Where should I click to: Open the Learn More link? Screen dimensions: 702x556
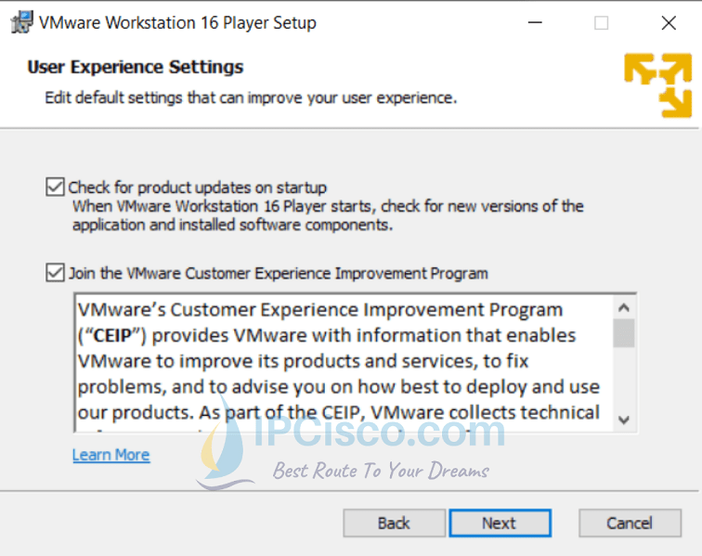[x=111, y=455]
